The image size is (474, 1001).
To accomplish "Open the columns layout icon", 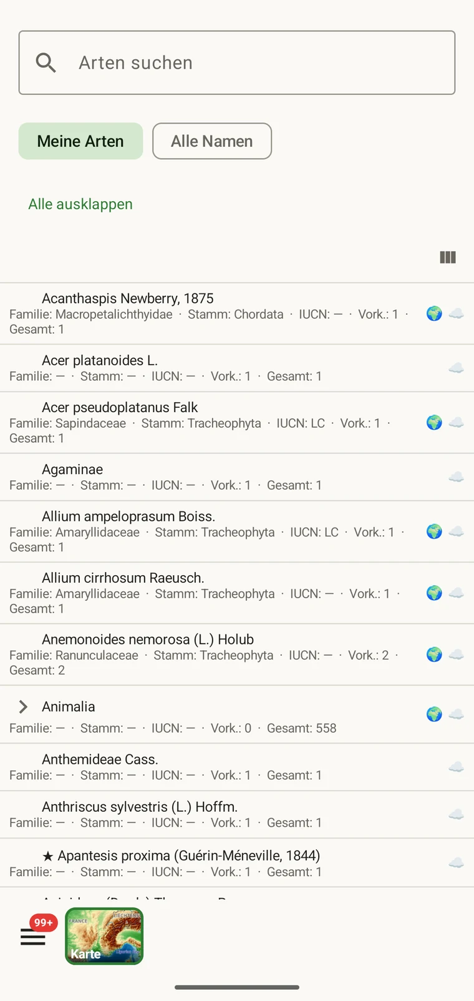I will 448,257.
